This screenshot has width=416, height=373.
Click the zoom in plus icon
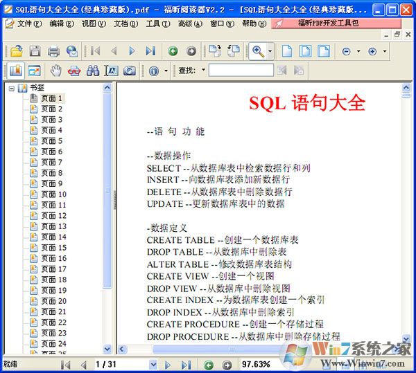click(372, 51)
